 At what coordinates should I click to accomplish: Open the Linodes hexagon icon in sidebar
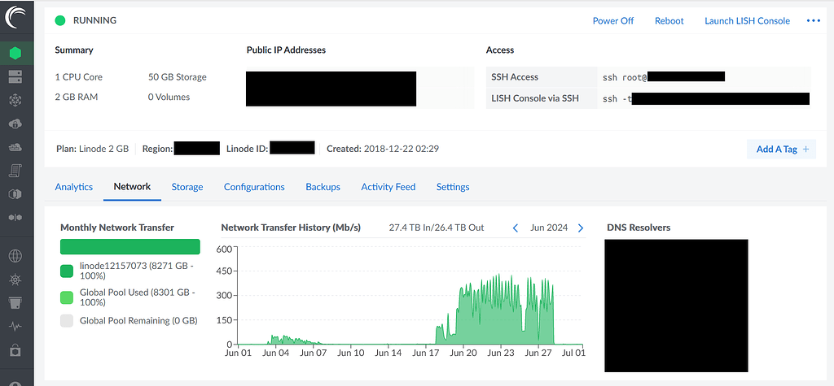pos(15,54)
